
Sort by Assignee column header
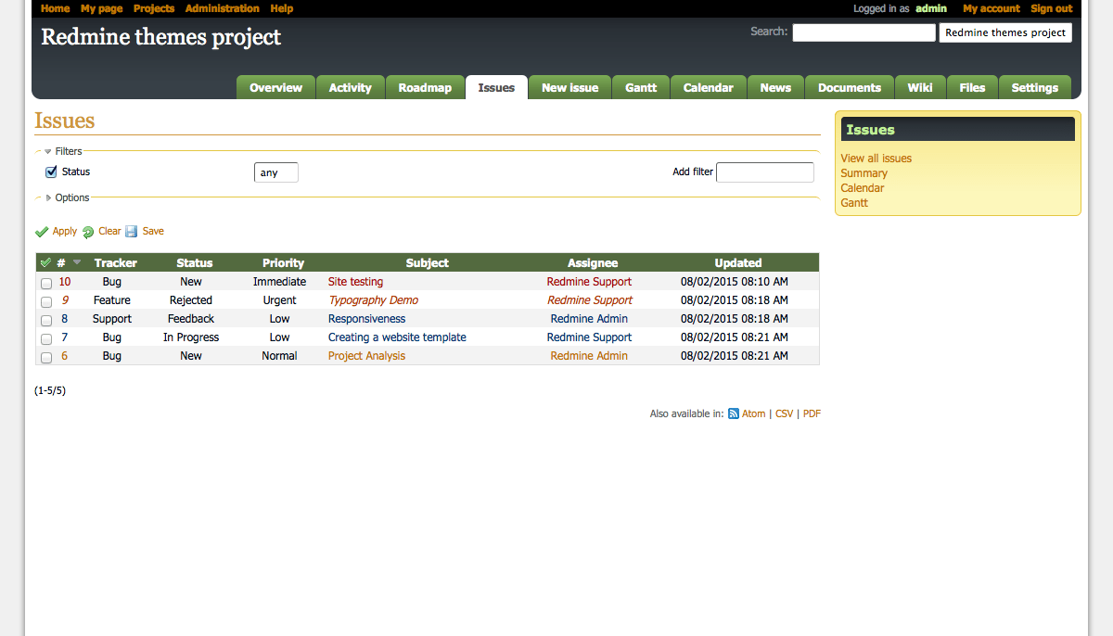click(x=593, y=263)
